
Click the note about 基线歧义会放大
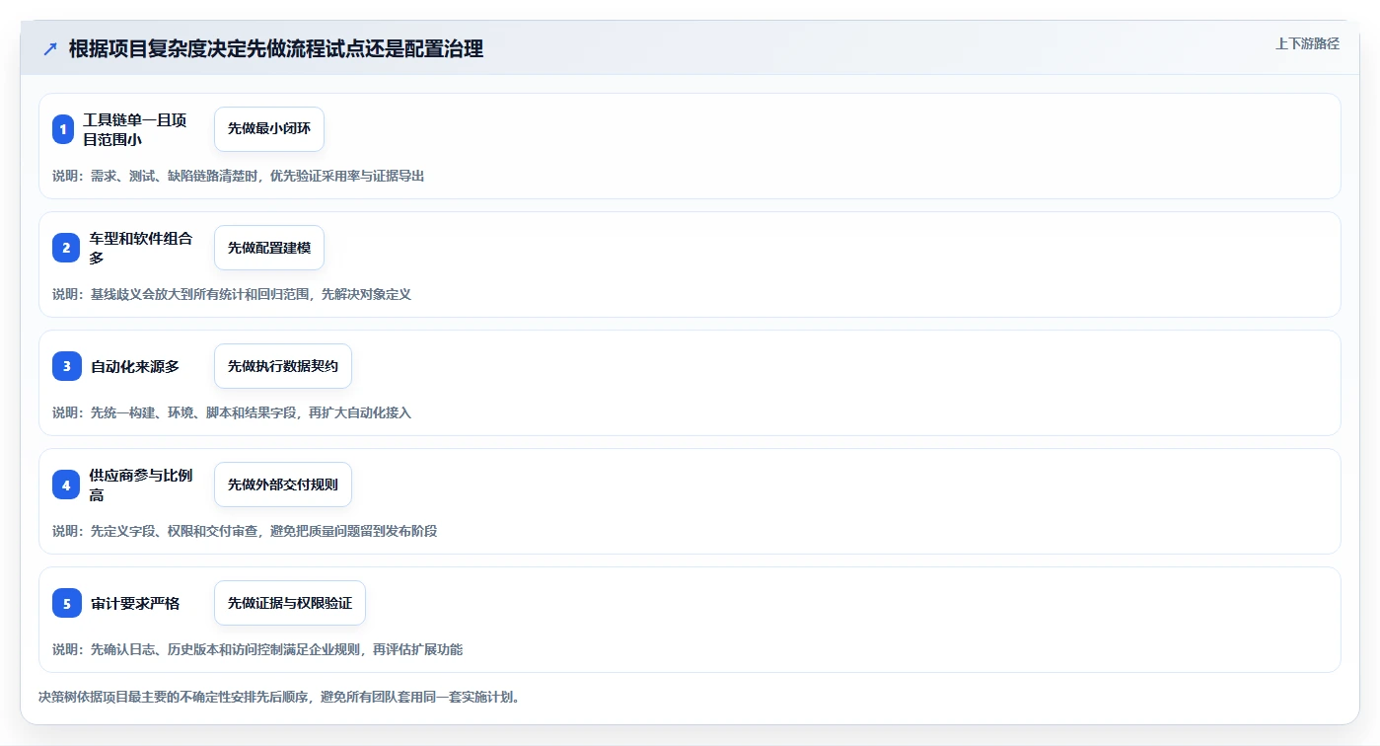click(232, 294)
